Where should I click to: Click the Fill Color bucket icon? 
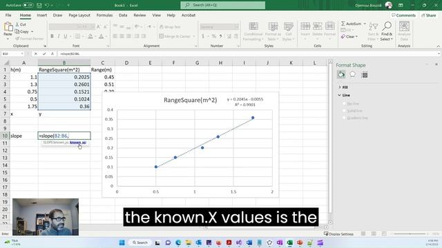(x=90, y=37)
